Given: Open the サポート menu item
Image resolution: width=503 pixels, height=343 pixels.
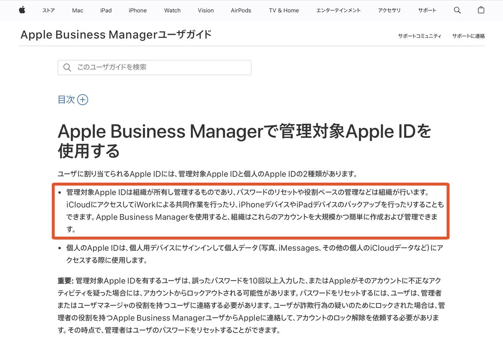Looking at the screenshot, I should (x=427, y=10).
